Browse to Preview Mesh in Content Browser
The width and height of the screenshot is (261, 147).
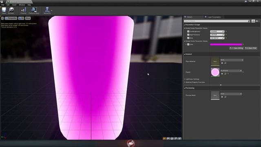click(x=226, y=97)
